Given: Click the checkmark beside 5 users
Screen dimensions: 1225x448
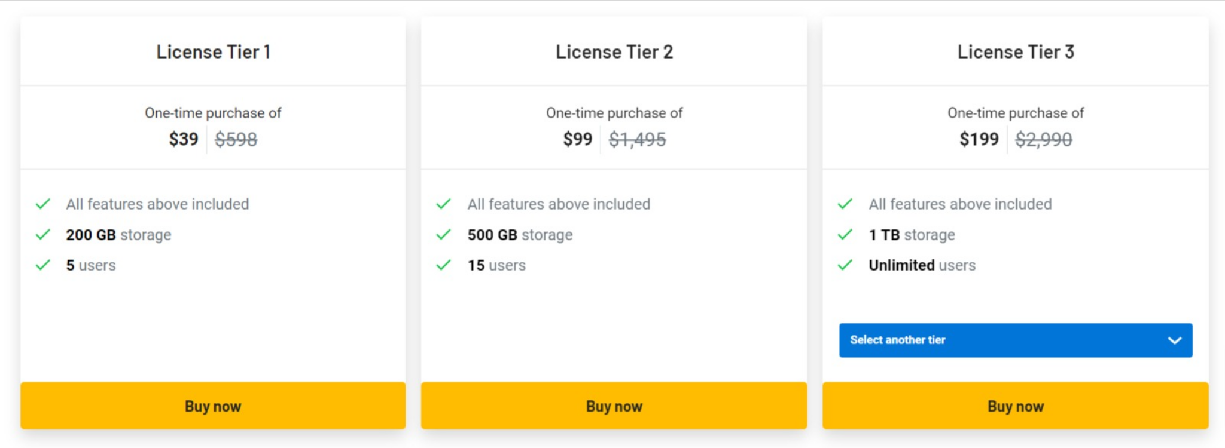Looking at the screenshot, I should 43,265.
